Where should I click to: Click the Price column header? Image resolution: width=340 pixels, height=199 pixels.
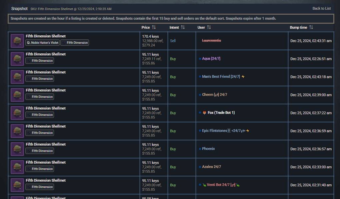click(x=146, y=27)
